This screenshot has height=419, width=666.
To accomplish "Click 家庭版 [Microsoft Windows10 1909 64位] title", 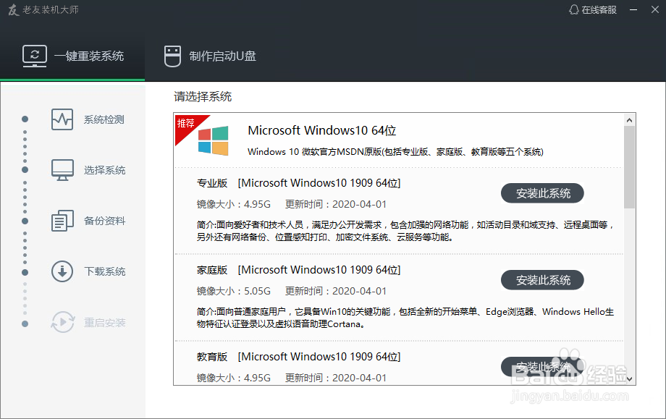I will 298,270.
